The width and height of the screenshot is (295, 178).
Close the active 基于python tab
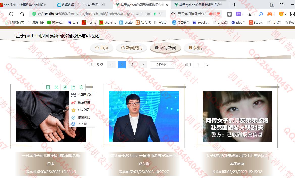[x=167, y=5]
